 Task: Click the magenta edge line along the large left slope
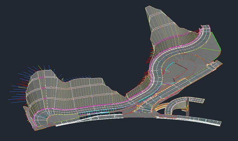coord(79,108)
